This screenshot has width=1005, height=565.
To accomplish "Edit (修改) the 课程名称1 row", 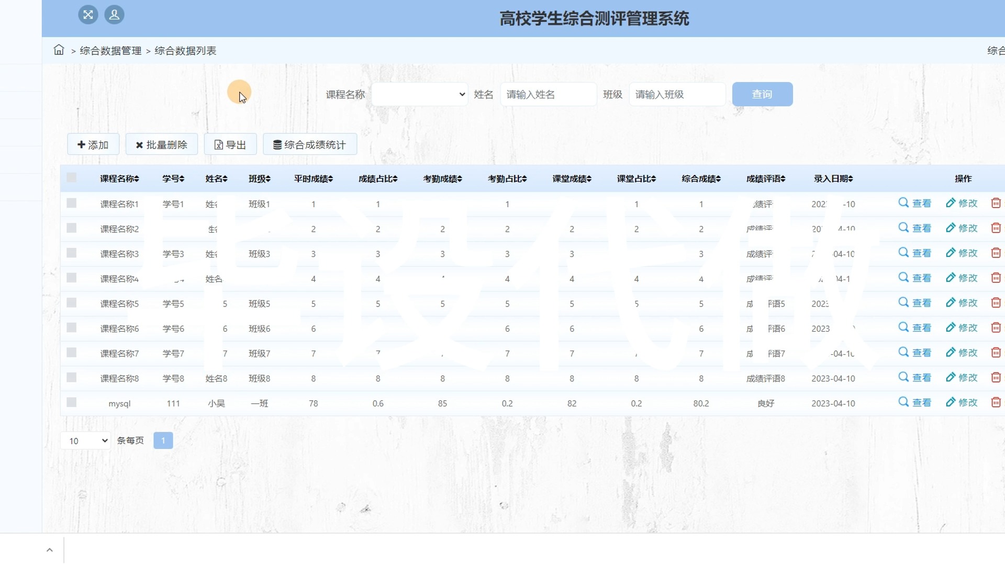I will pyautogui.click(x=962, y=203).
